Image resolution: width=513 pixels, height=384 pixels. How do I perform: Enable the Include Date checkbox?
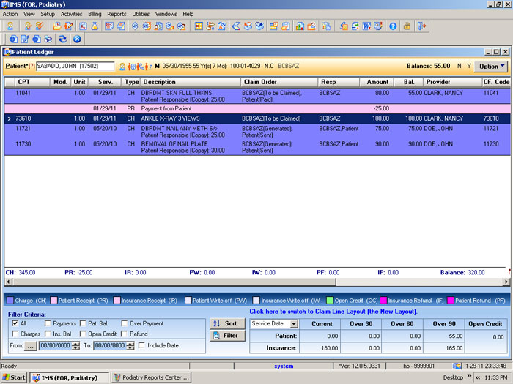click(x=141, y=345)
